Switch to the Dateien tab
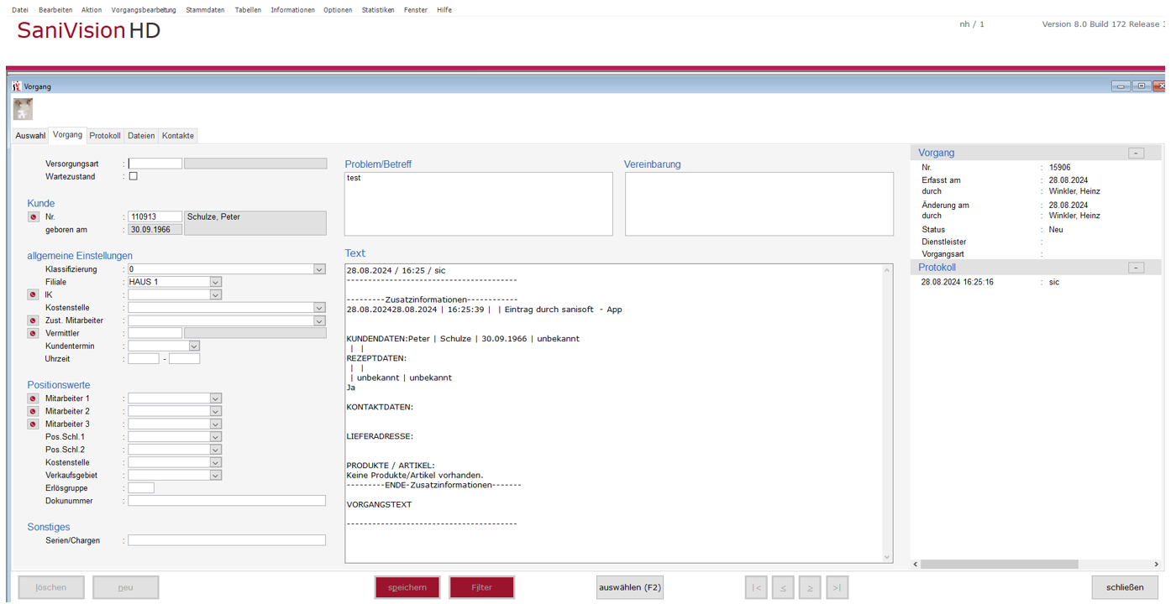Screen dimensions: 1171x604 click(x=141, y=136)
